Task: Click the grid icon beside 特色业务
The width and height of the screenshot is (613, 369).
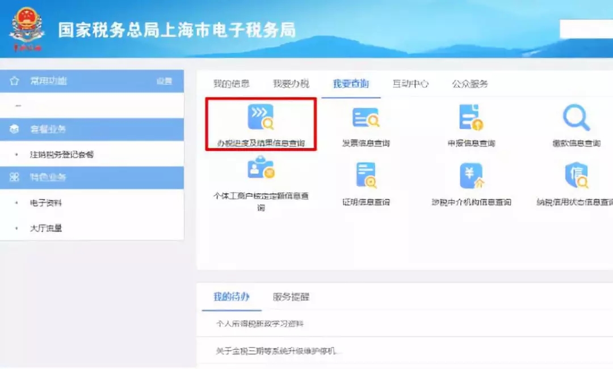Action: (x=14, y=177)
